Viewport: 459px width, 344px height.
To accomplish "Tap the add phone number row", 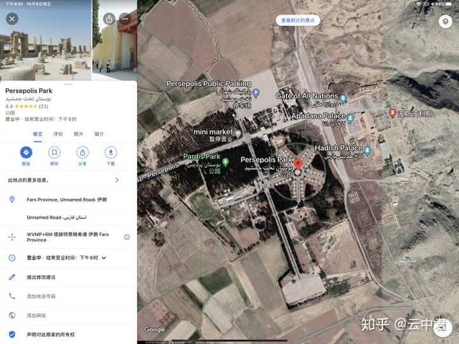I will (x=68, y=297).
